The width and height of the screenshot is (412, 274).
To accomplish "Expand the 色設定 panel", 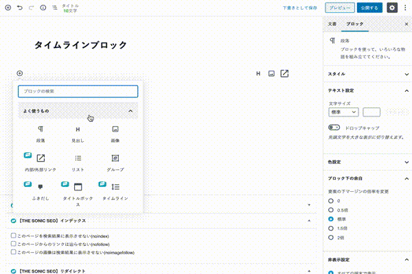I will [x=368, y=162].
